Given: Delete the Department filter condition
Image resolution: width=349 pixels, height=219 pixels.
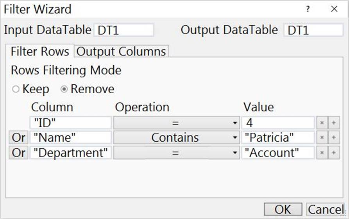Looking at the screenshot, I should click(322, 153).
